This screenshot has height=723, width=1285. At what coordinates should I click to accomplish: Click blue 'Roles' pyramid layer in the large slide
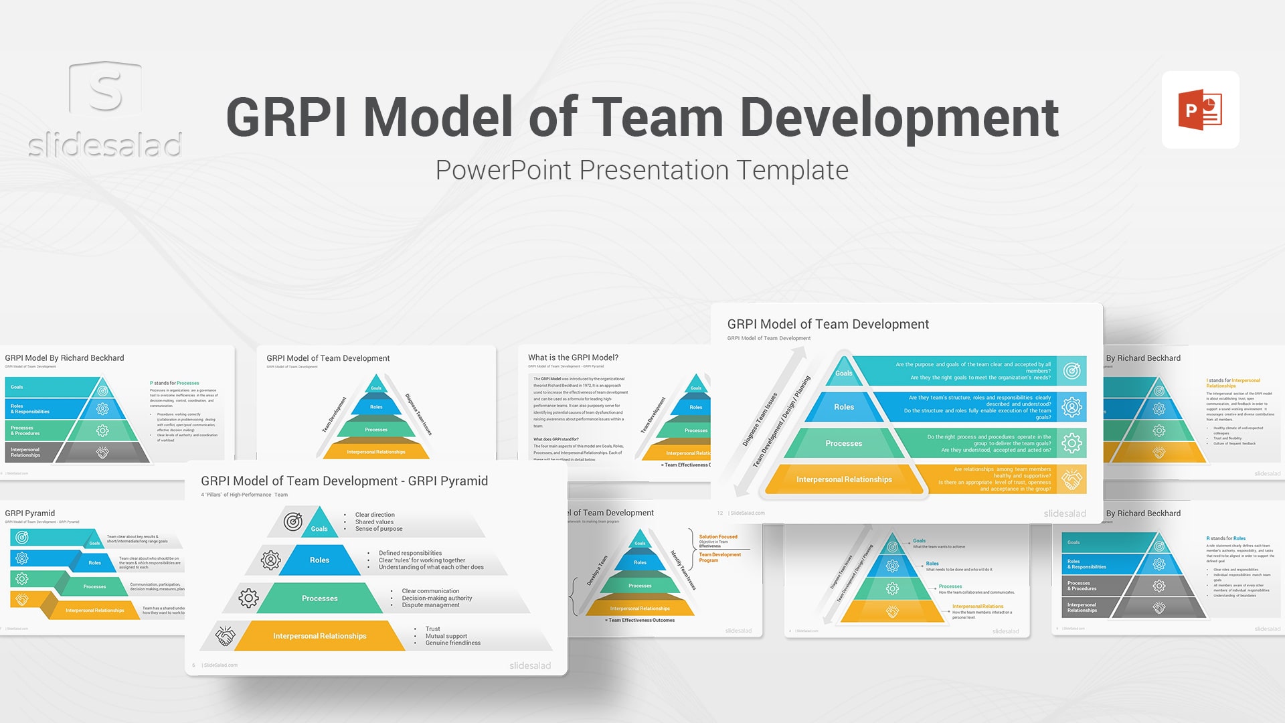(x=844, y=407)
